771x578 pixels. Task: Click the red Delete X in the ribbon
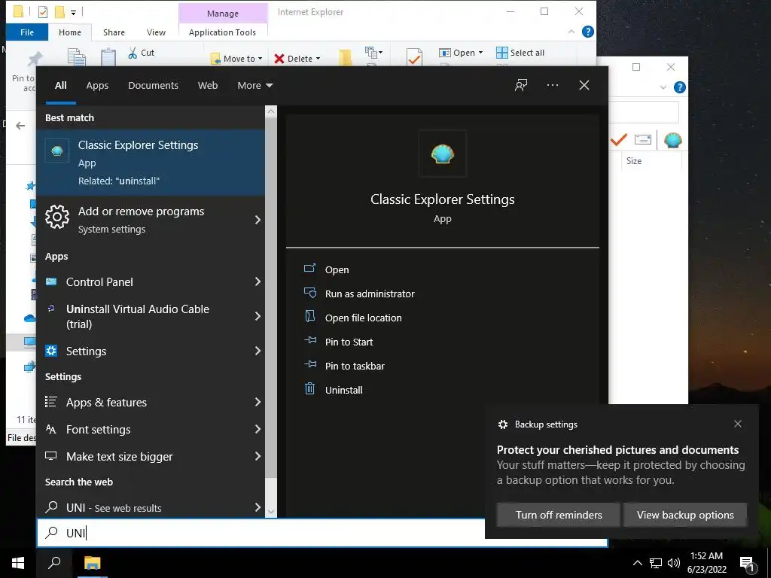[x=279, y=59]
